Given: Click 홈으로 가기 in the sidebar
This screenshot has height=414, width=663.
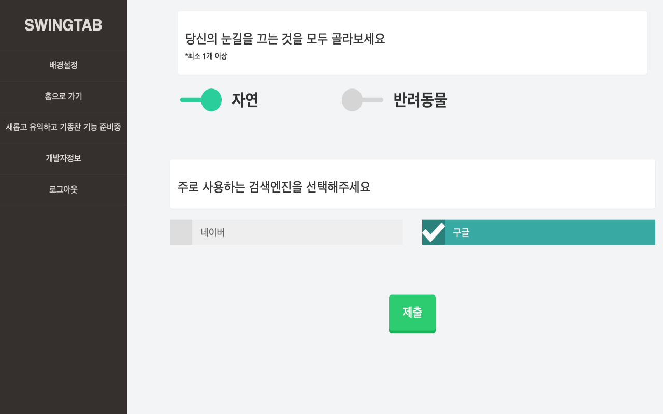Looking at the screenshot, I should pyautogui.click(x=63, y=97).
